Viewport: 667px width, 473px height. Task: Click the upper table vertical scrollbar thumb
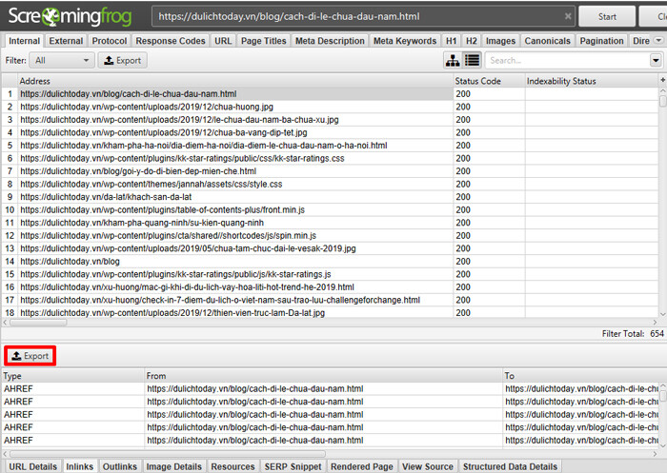click(x=663, y=101)
